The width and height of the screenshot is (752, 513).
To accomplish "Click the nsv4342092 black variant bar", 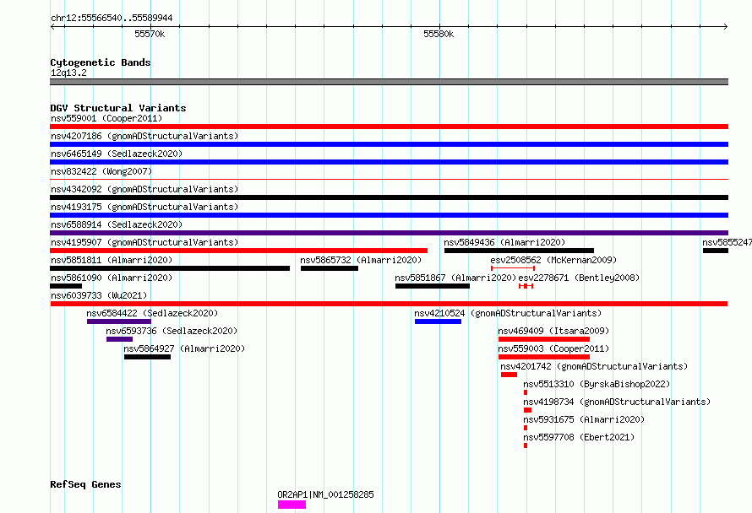I will (x=389, y=197).
